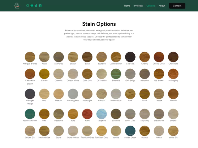Select the Antique Bronze stain swatch
This screenshot has height=148, width=198.
[30, 57]
